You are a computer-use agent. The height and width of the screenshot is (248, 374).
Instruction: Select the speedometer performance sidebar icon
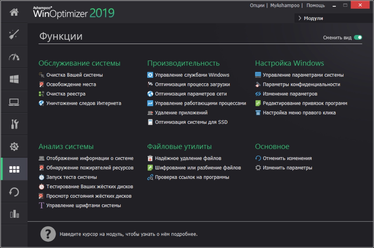pos(14,57)
